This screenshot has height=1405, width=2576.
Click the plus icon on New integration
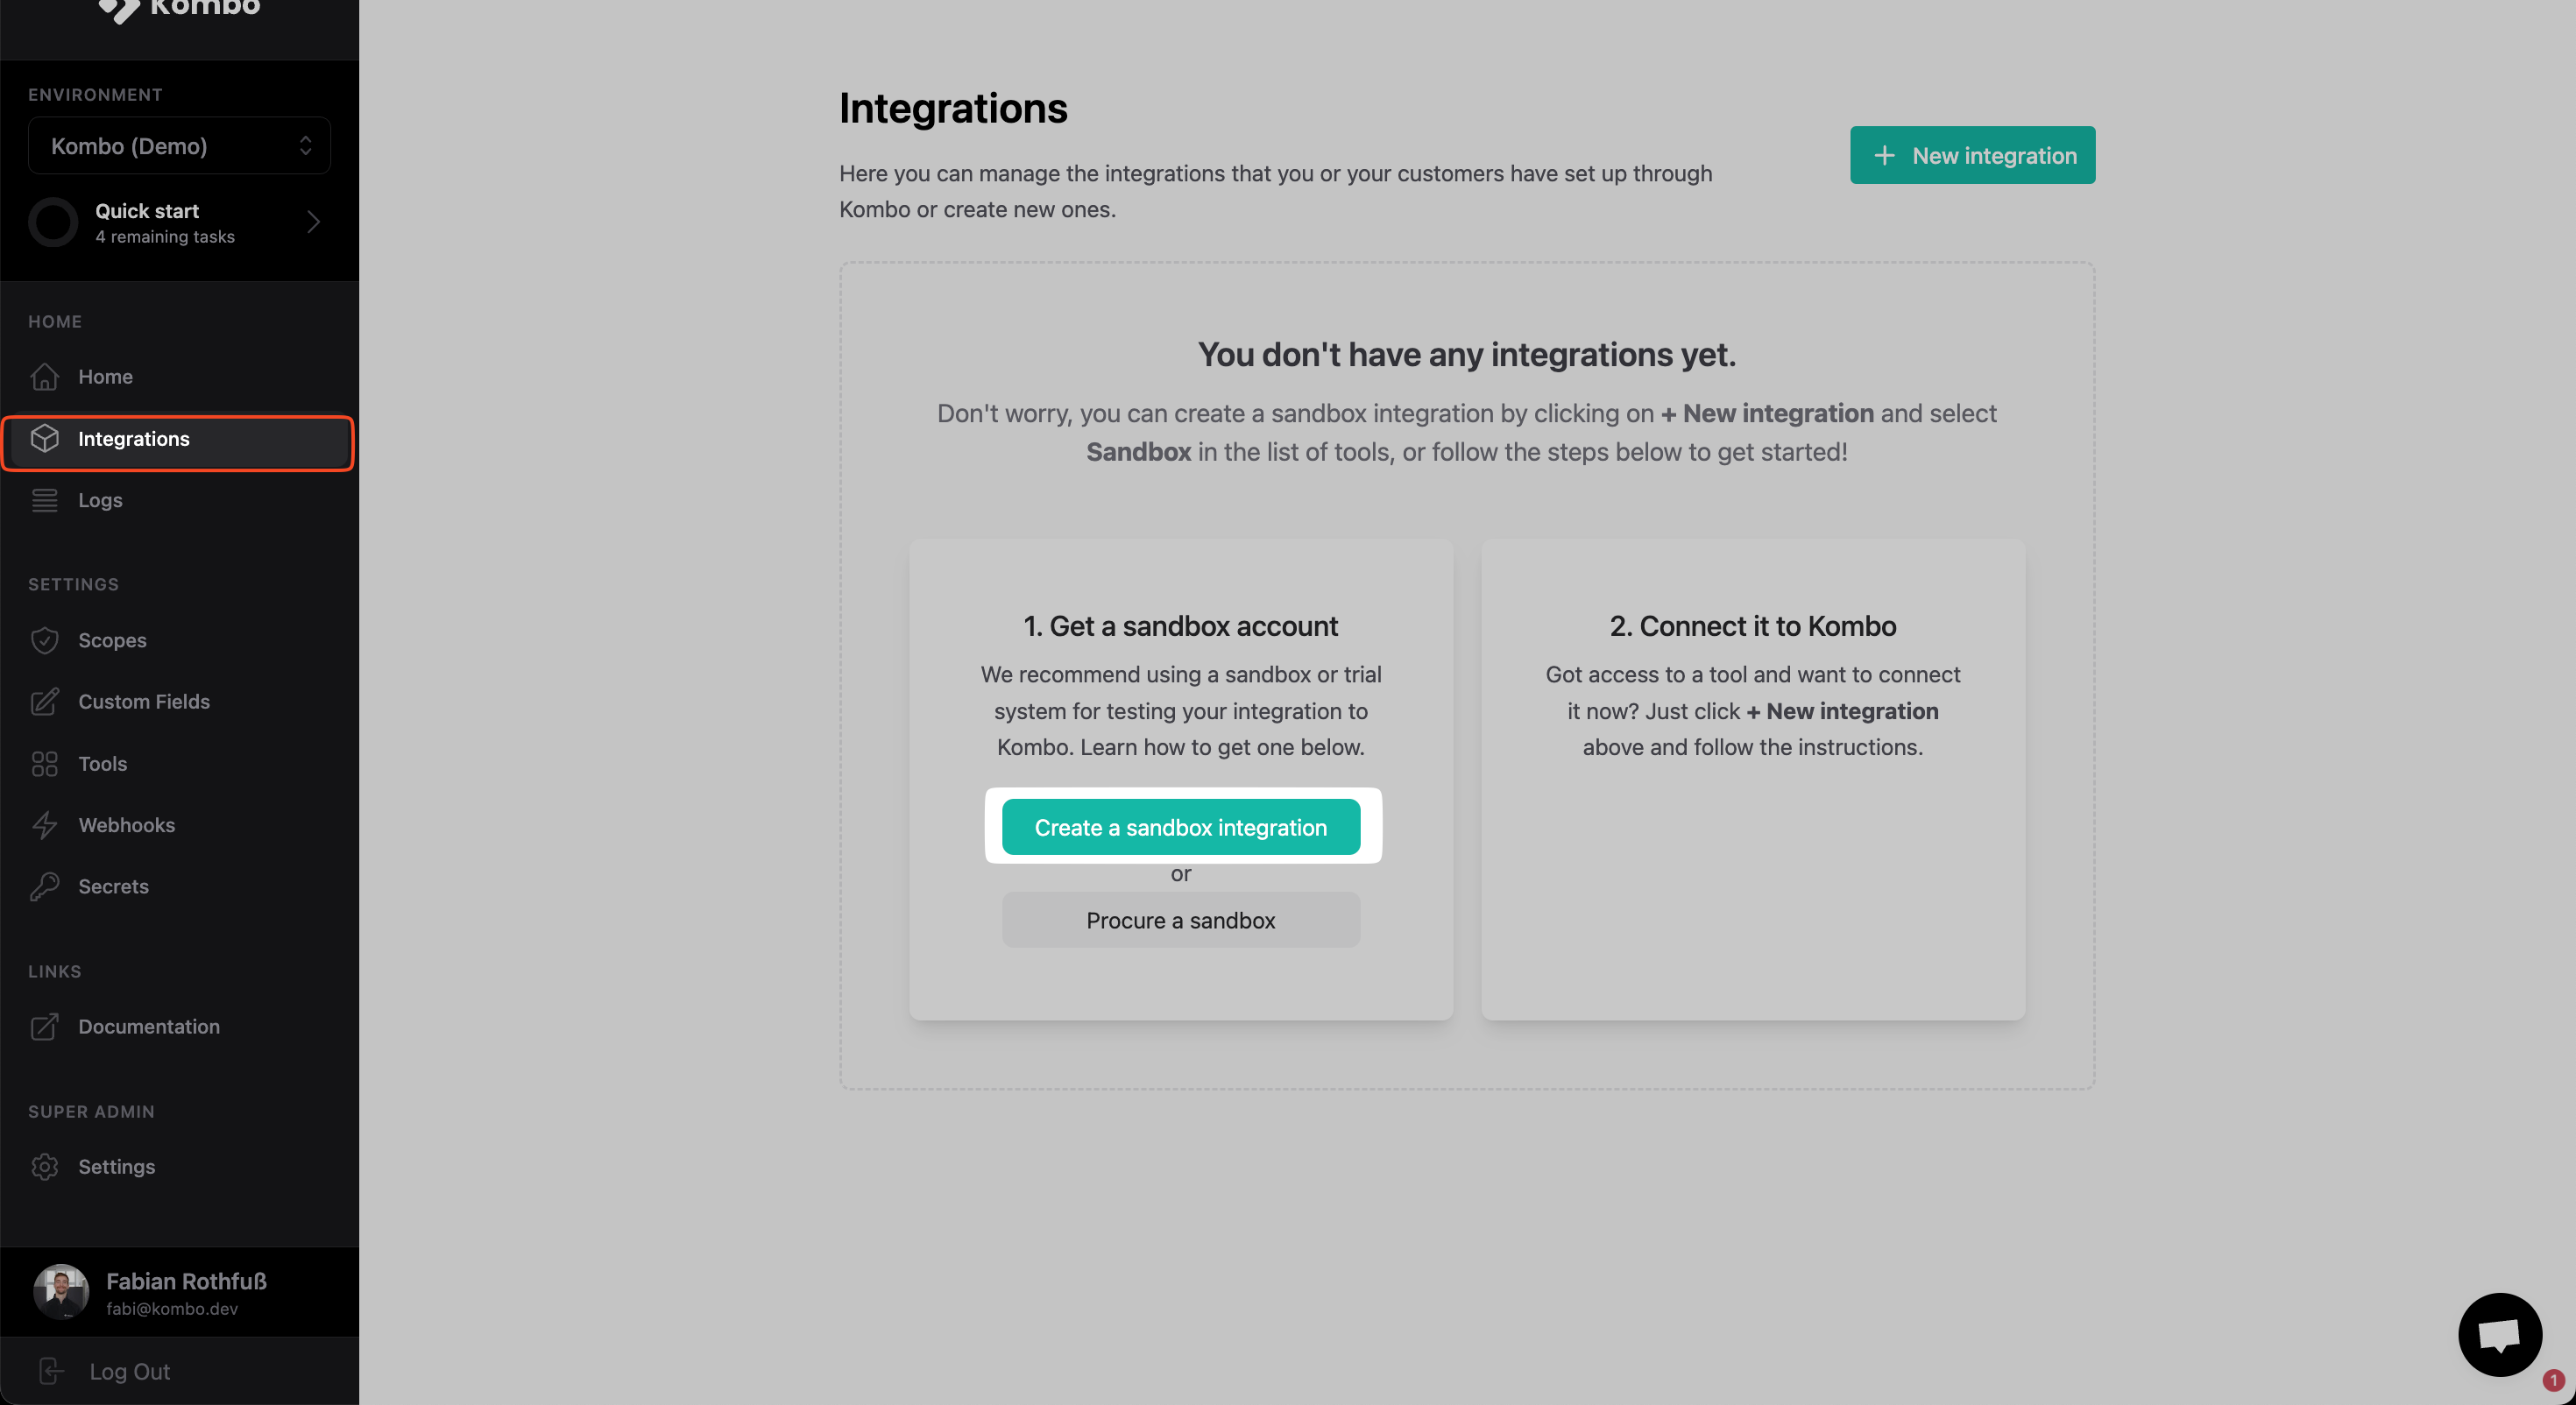(x=1884, y=156)
